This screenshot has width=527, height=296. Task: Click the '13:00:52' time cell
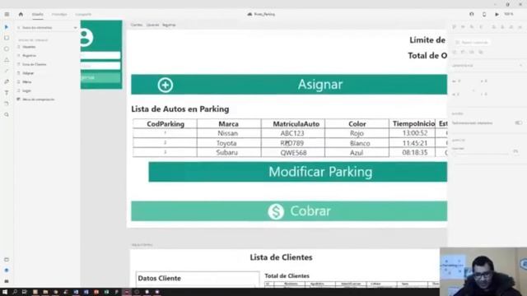click(x=415, y=133)
